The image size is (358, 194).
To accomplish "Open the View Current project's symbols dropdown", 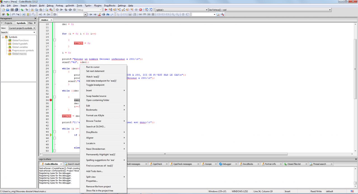I will tap(22, 28).
